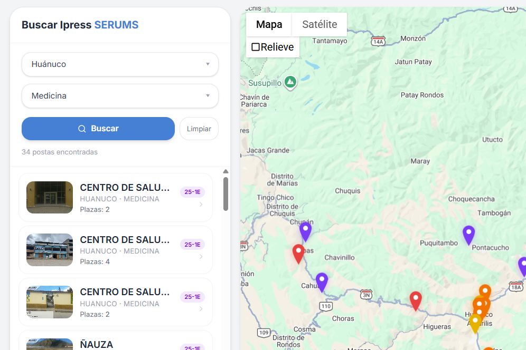Click the red map pin west of Chavinillo

(298, 254)
